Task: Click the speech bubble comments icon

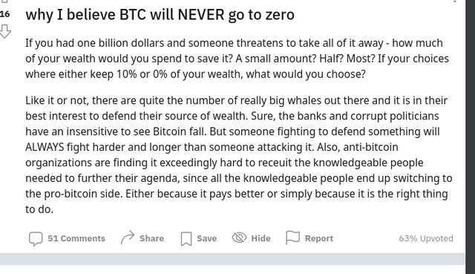Action: click(x=36, y=238)
